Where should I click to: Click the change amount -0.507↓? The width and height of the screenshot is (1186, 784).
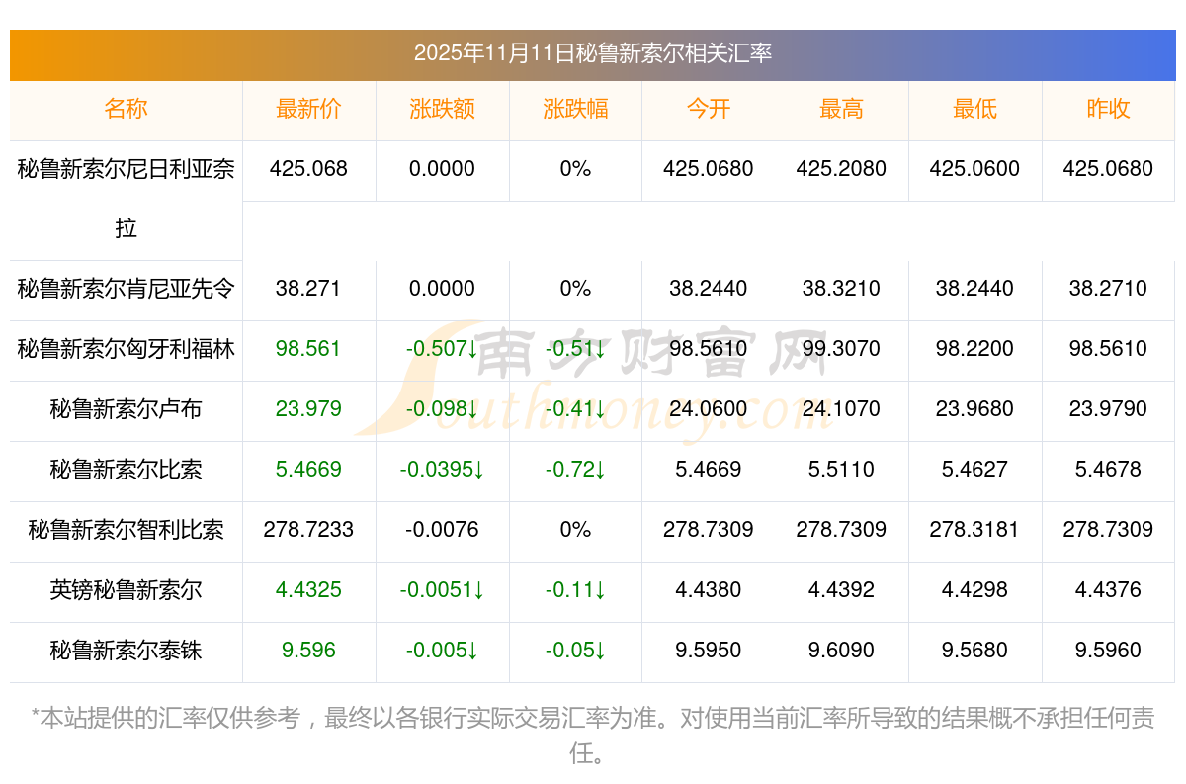442,349
